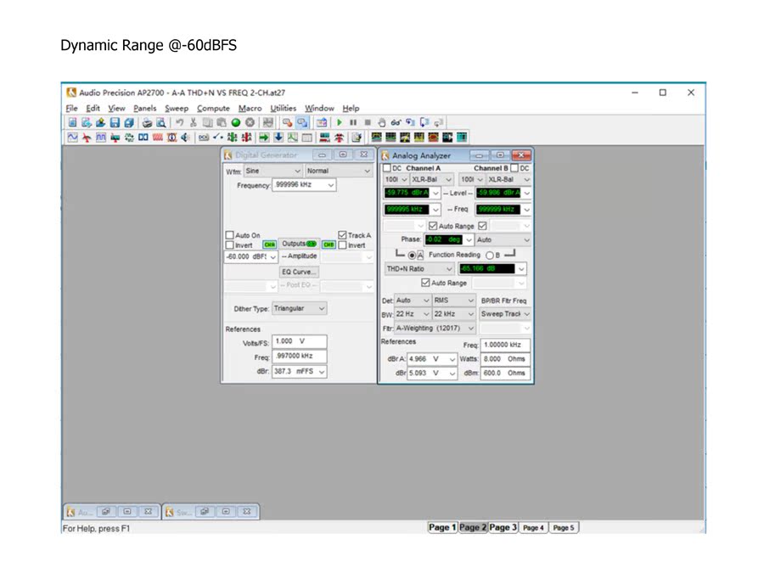Screen dimensions: 764x568
Task: Open the Wfm Sine waveform dropdown
Action: (272, 171)
